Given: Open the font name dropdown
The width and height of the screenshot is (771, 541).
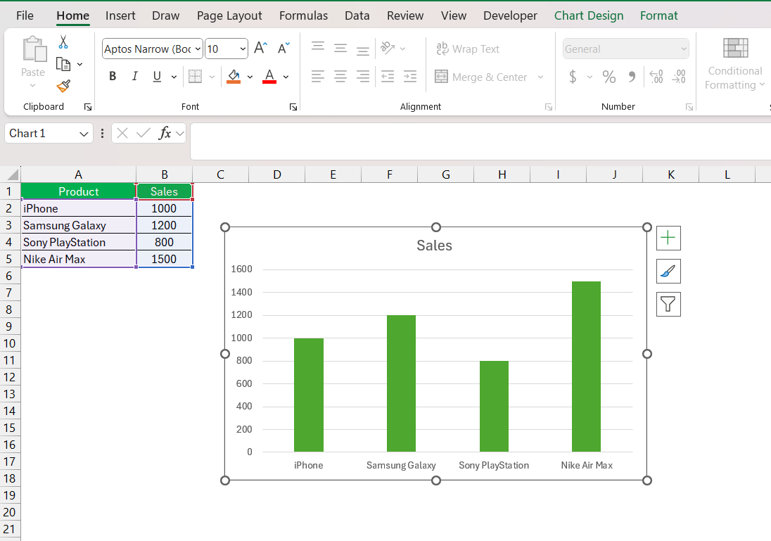Looking at the screenshot, I should (x=198, y=49).
